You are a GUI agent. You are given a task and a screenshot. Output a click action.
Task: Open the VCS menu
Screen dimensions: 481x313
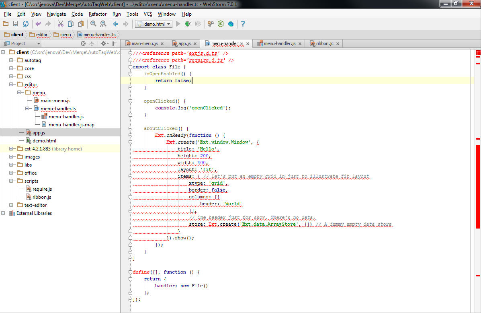(x=148, y=14)
